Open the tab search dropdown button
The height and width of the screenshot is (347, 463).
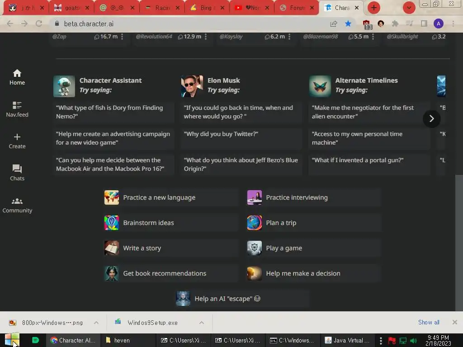coord(409,8)
